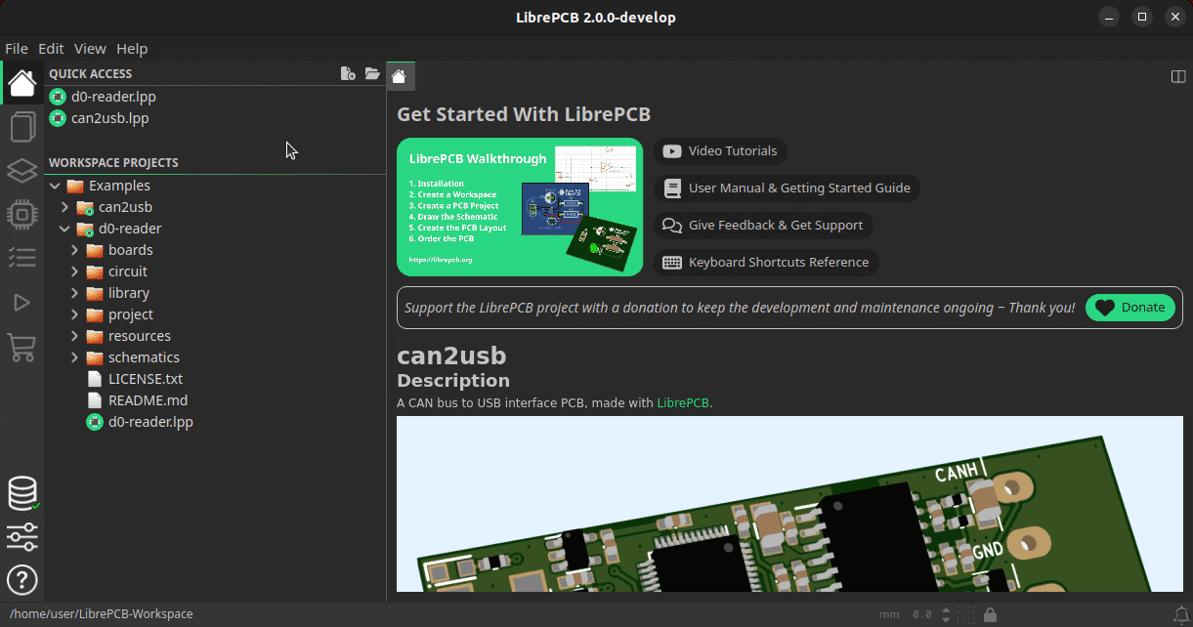Open Keyboard Shortcuts Reference
Screen dimensions: 1193x627
click(x=767, y=263)
